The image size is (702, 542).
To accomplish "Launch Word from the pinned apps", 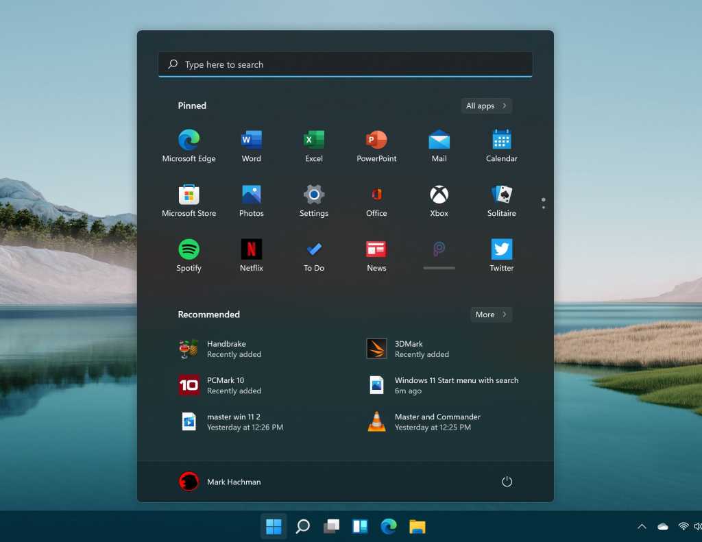I will (x=251, y=146).
